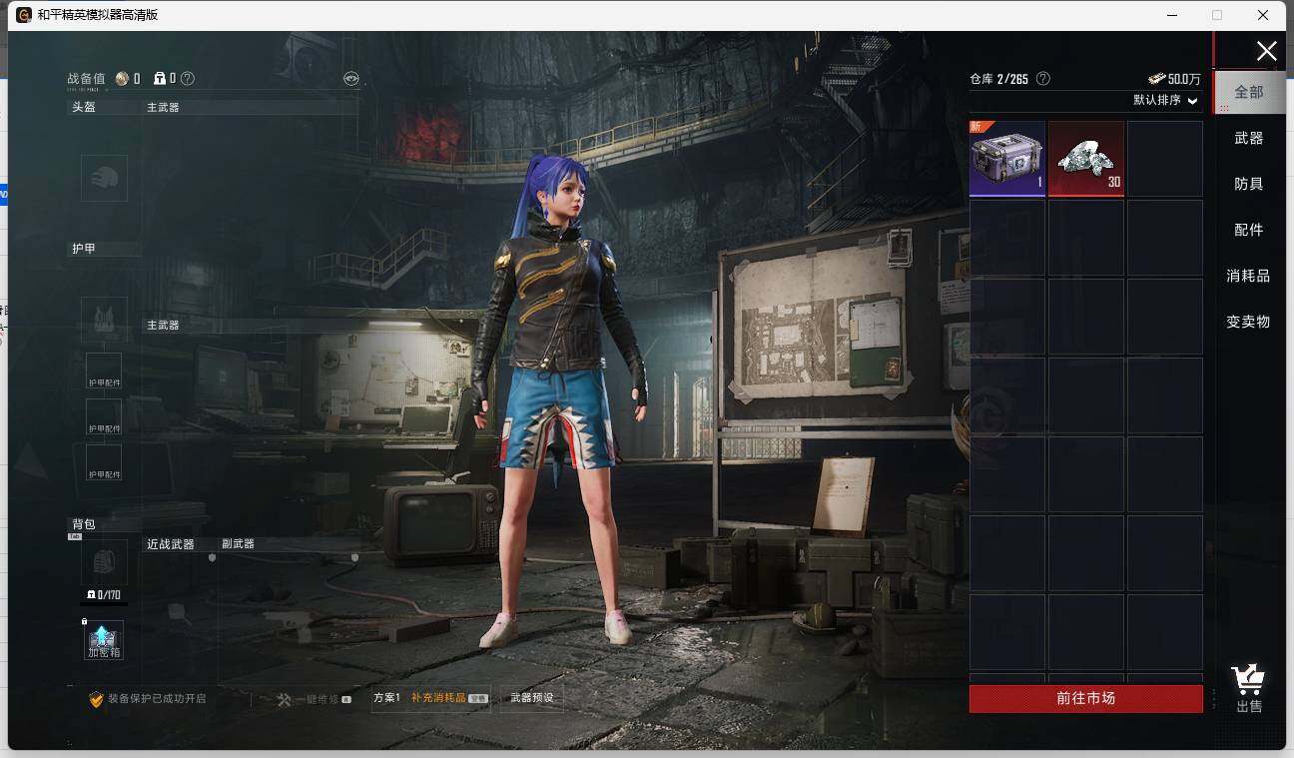Viewport: 1294px width, 758px height.
Task: Click the currency icon beside 50.0万
Action: [1156, 78]
